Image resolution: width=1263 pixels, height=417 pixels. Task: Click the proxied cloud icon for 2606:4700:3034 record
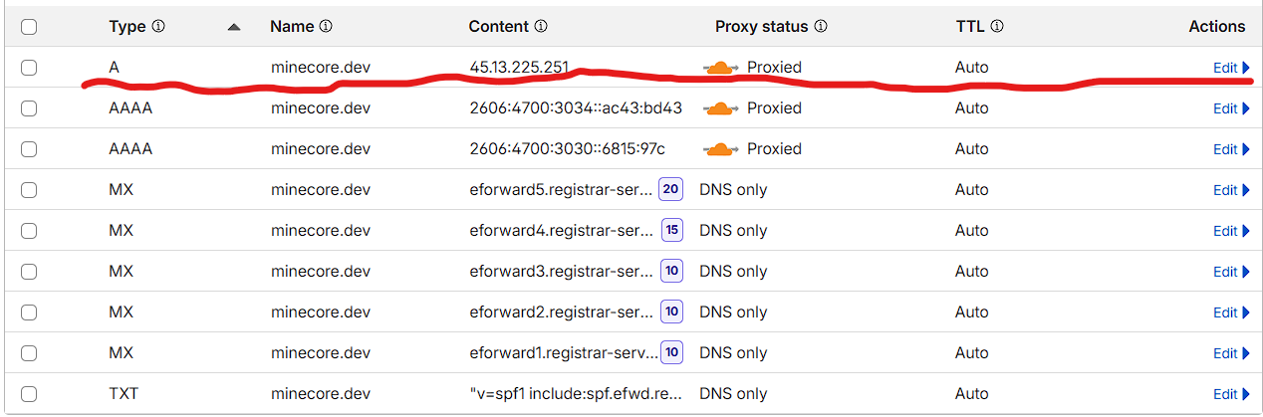pos(720,108)
